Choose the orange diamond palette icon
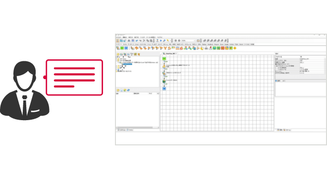327x178 pixels. [235, 48]
